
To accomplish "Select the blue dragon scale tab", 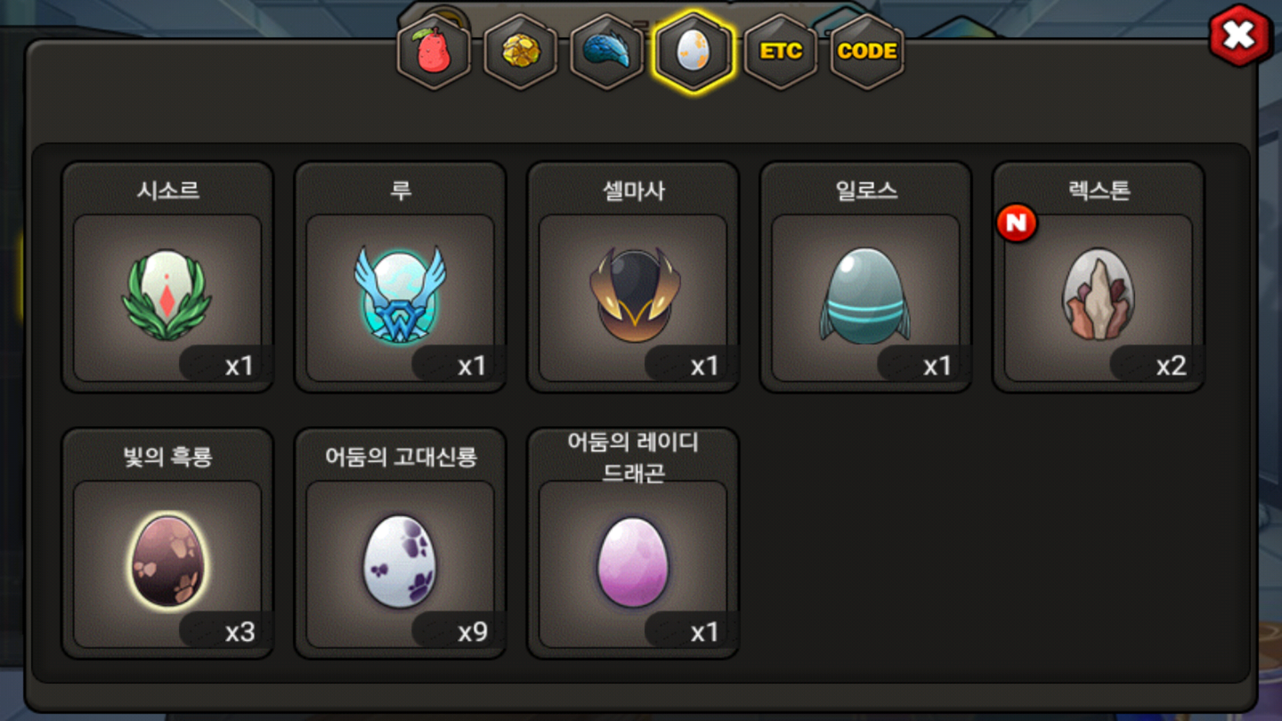I will click(x=607, y=51).
